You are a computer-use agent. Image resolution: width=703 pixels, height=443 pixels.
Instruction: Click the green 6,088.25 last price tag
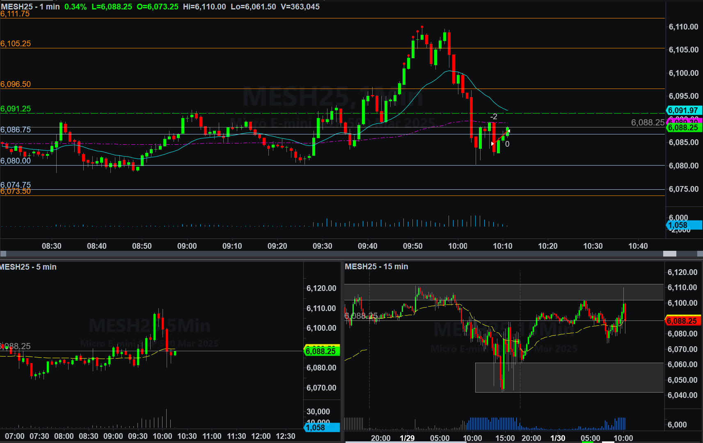(x=684, y=128)
